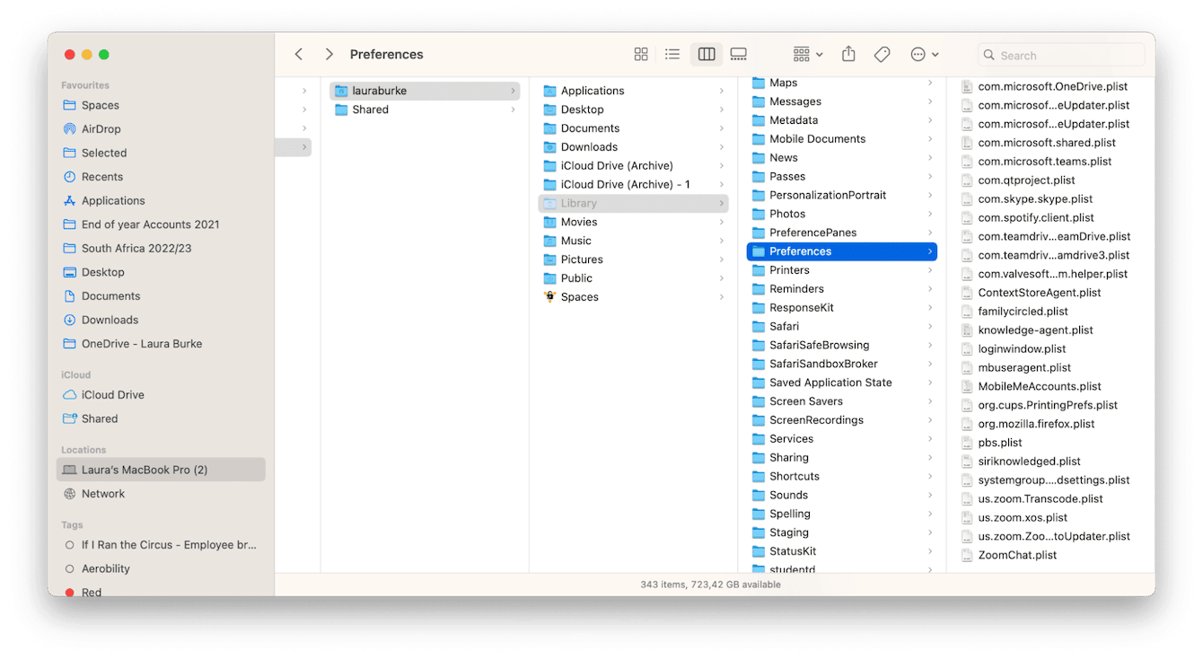Open the Share toolbar icon
This screenshot has width=1203, height=660.
(848, 54)
